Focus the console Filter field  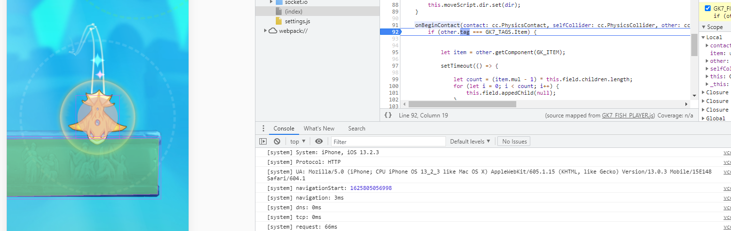pyautogui.click(x=388, y=142)
